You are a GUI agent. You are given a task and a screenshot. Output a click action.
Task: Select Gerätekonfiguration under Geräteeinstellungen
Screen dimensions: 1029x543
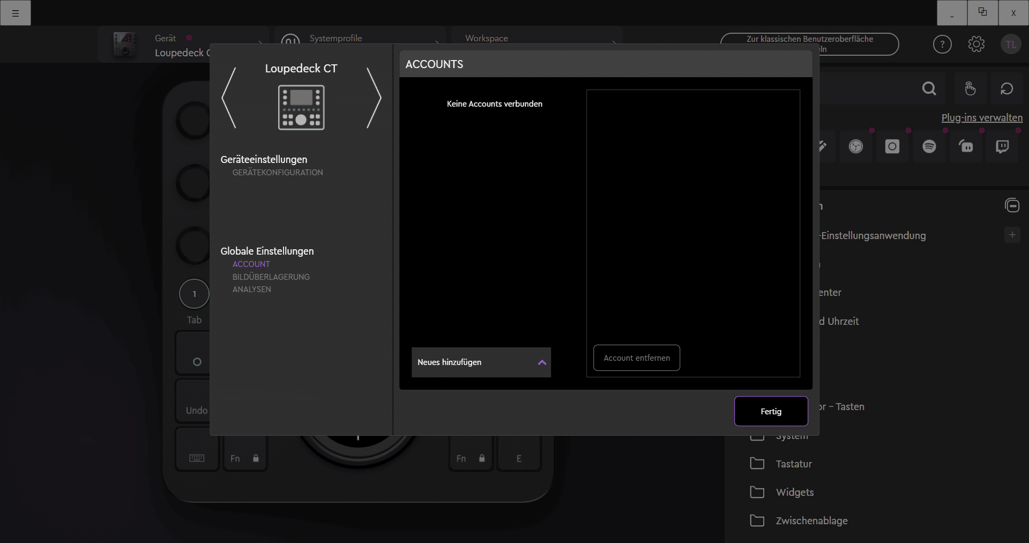[277, 173]
